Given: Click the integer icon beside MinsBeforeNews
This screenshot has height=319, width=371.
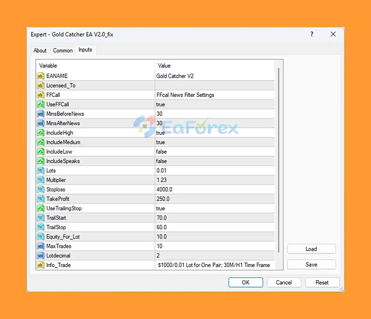Looking at the screenshot, I should coord(40,114).
